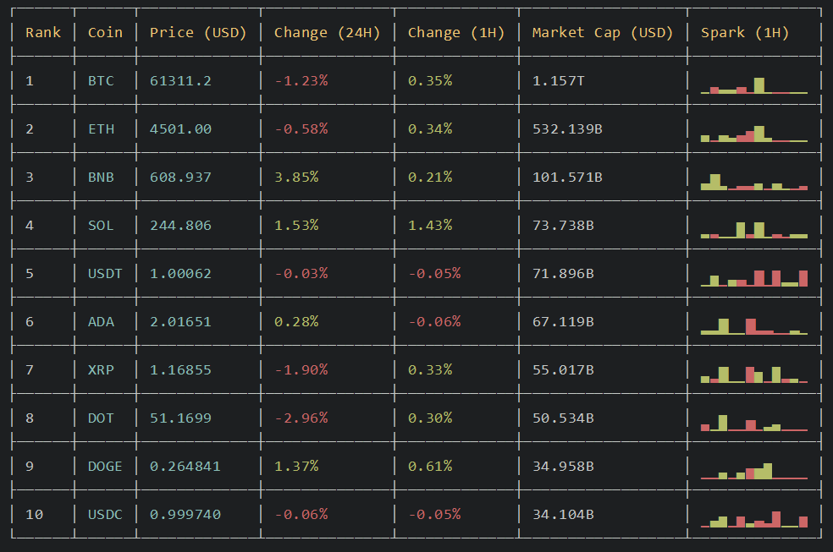
Task: Click rank number 10
Action: pyautogui.click(x=35, y=515)
